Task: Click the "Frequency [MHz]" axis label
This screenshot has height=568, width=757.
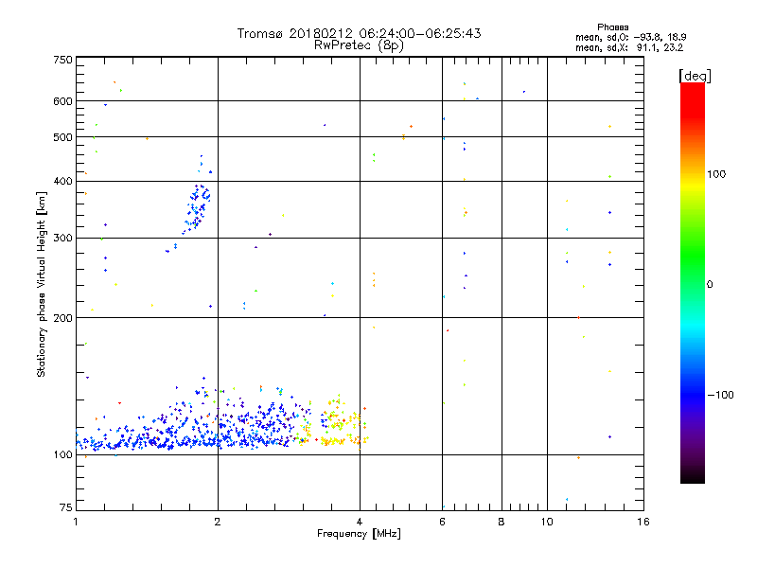Action: (359, 534)
